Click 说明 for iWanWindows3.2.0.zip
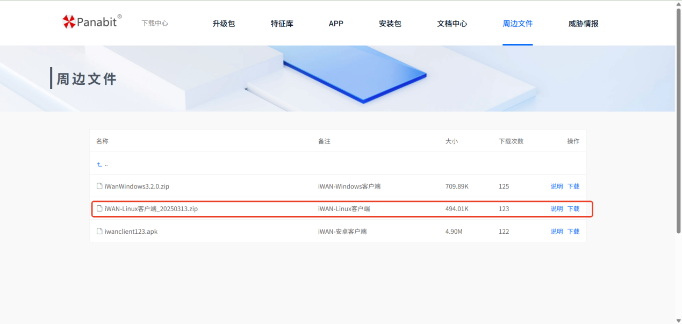682x324 pixels. [557, 186]
